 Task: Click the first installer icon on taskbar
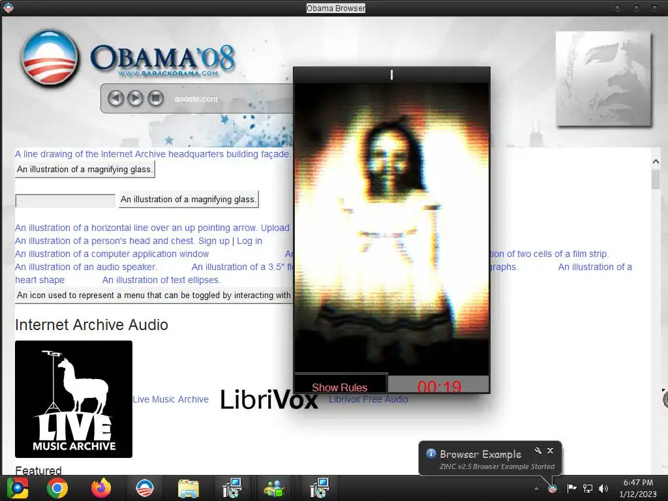(232, 488)
